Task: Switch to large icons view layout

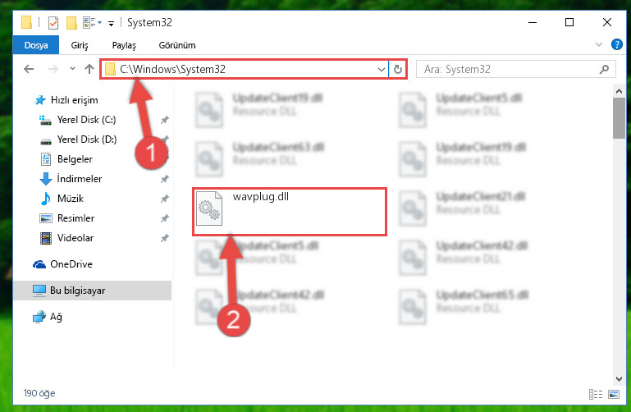Action: [614, 394]
